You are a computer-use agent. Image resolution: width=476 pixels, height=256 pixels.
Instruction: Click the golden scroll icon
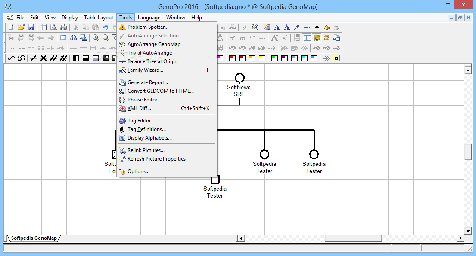[327, 37]
